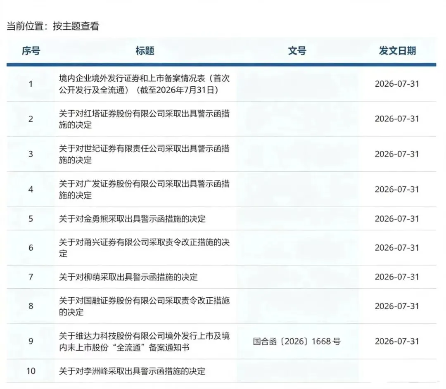446x389 pixels.
Task: Click the date cell for 红塔证券 row
Action: click(397, 119)
